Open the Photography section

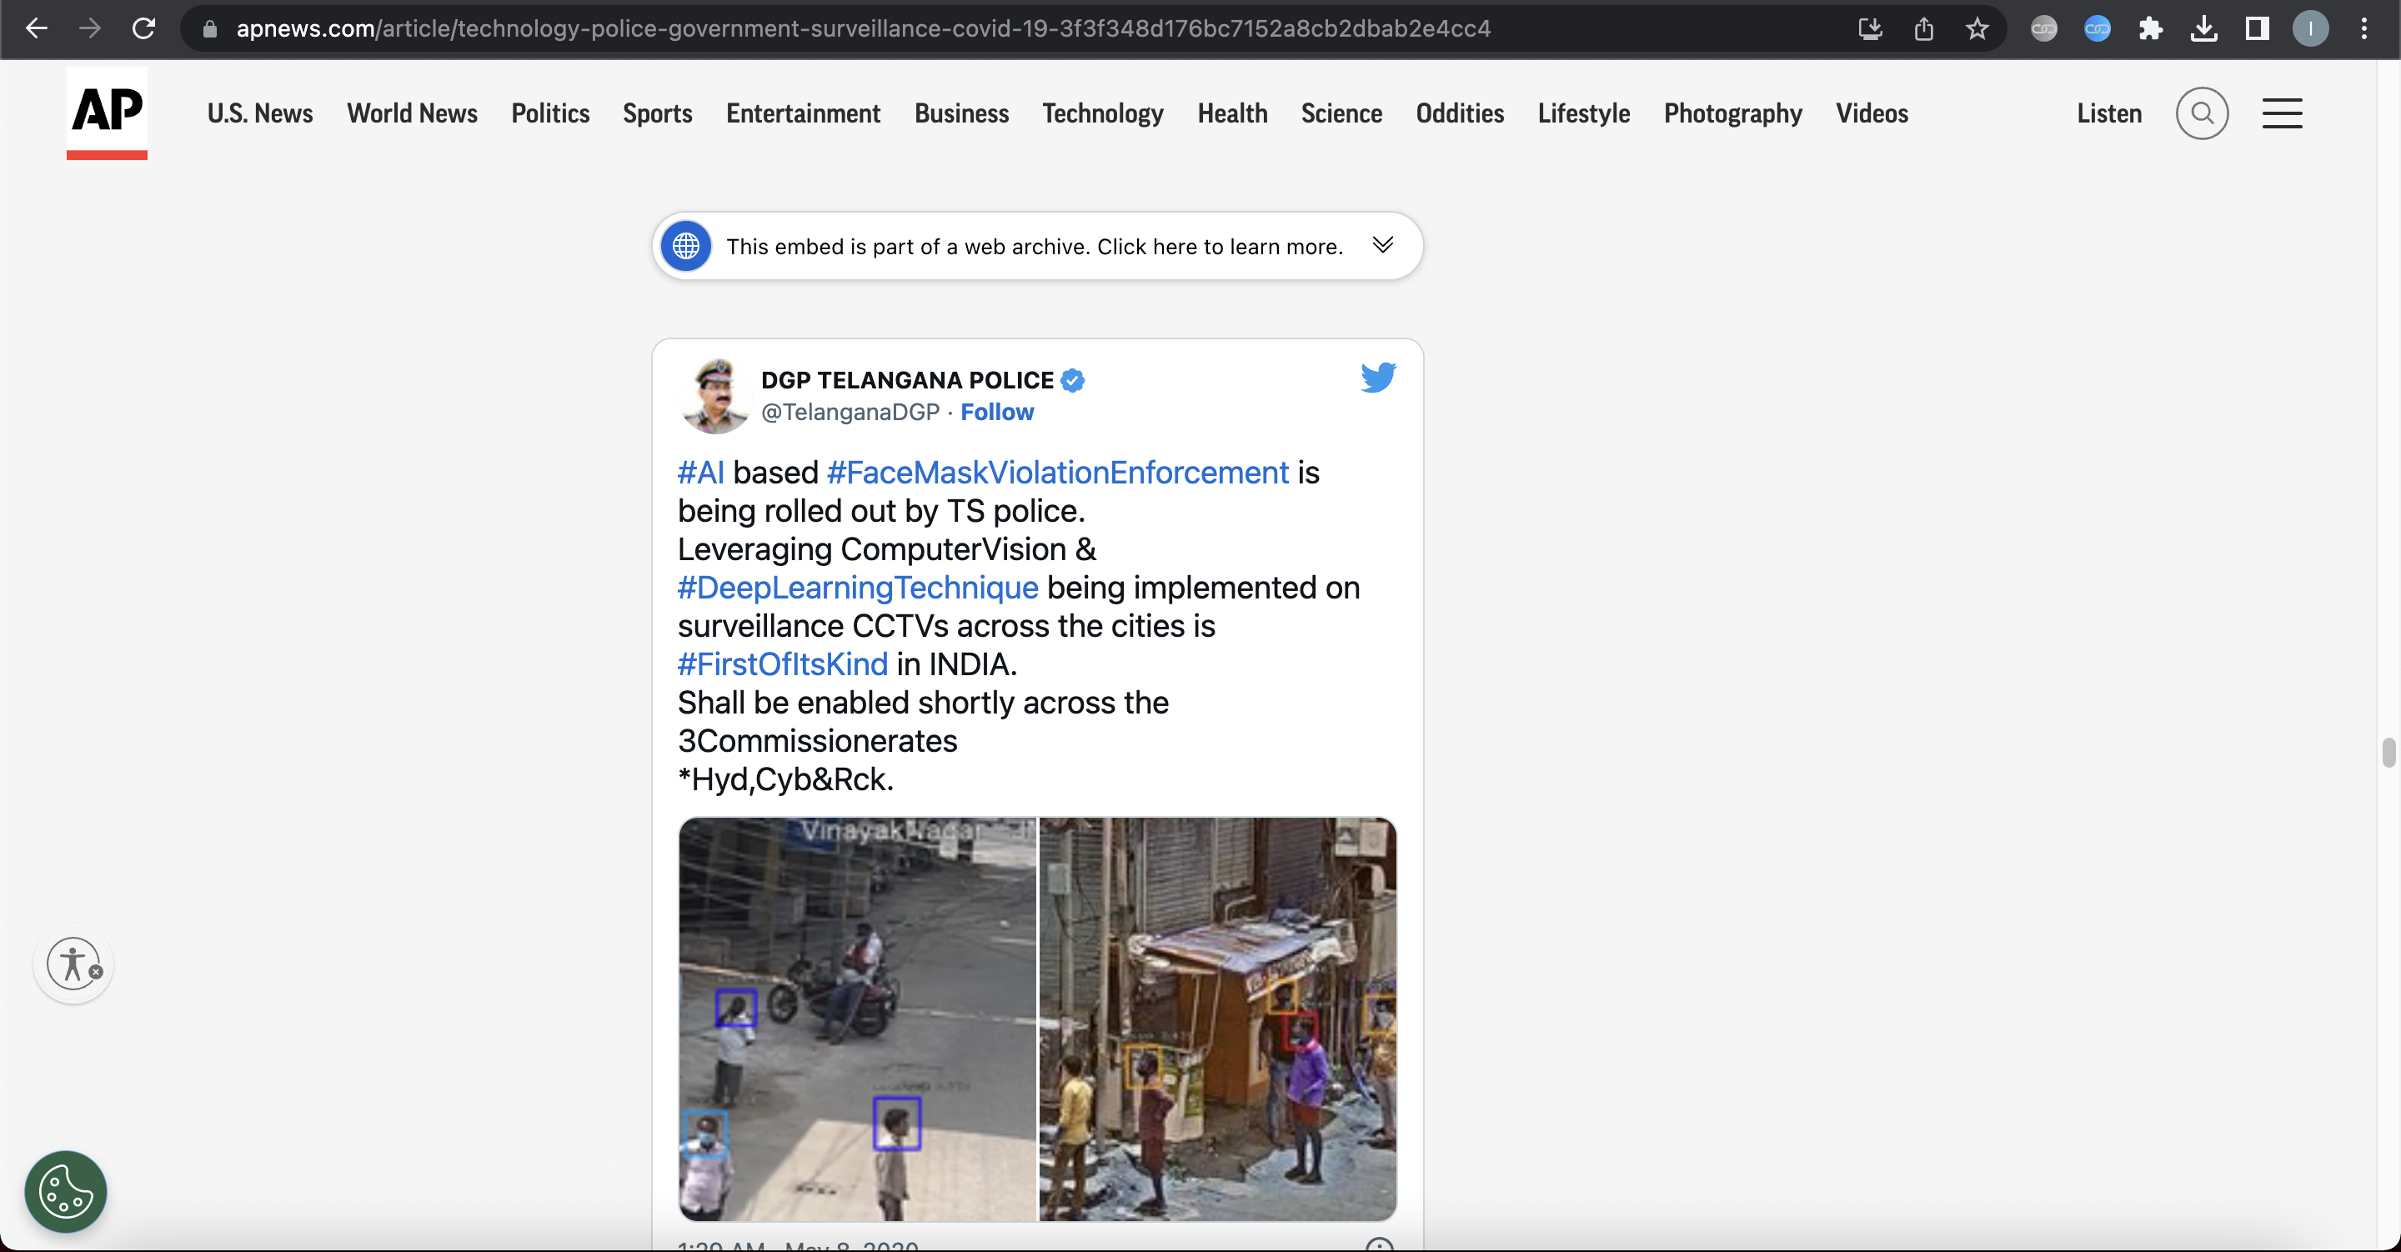click(x=1732, y=113)
